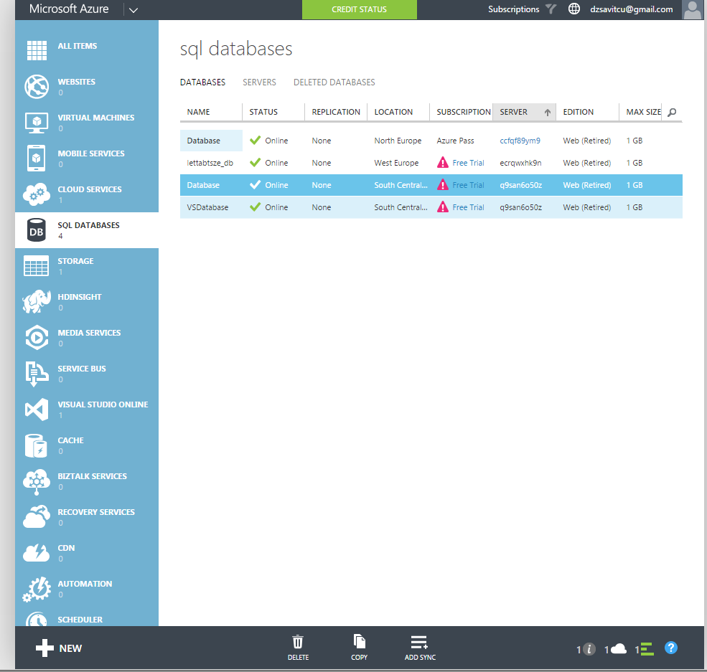Click the Credit Status button
The width and height of the screenshot is (707, 672).
pos(360,9)
